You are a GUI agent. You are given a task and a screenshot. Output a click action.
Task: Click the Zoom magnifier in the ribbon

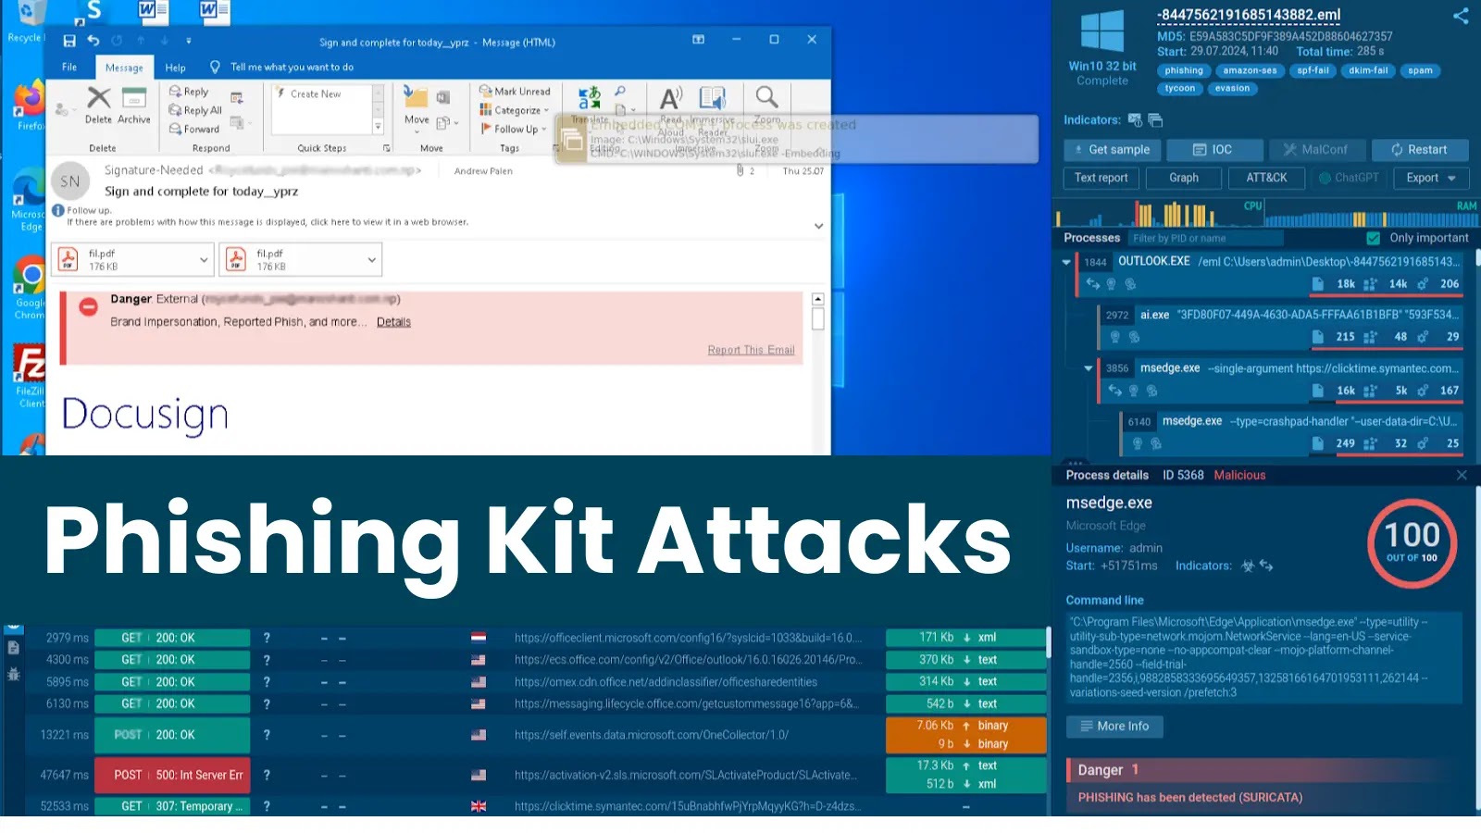click(x=766, y=96)
